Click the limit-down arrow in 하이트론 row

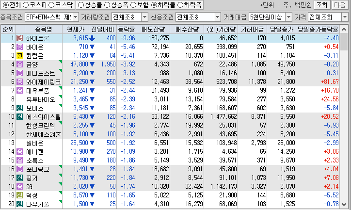click(92, 38)
